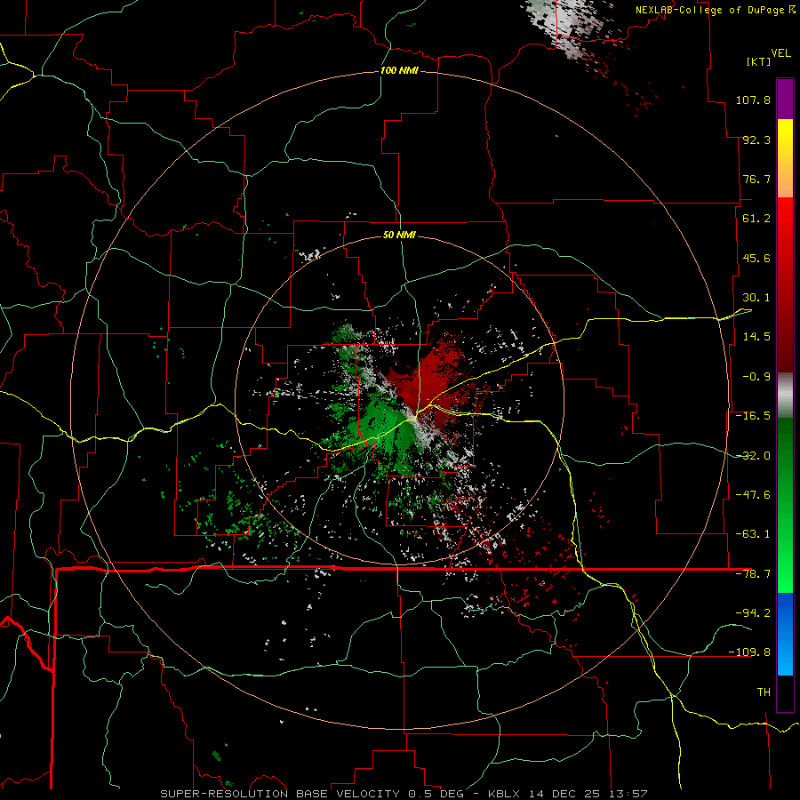Click the gray segment of the color bar
The width and height of the screenshot is (800, 800).
pos(785,396)
